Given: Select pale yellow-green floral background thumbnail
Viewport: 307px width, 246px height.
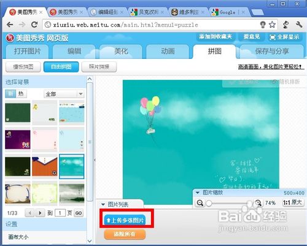Looking at the screenshot, I should 45,193.
